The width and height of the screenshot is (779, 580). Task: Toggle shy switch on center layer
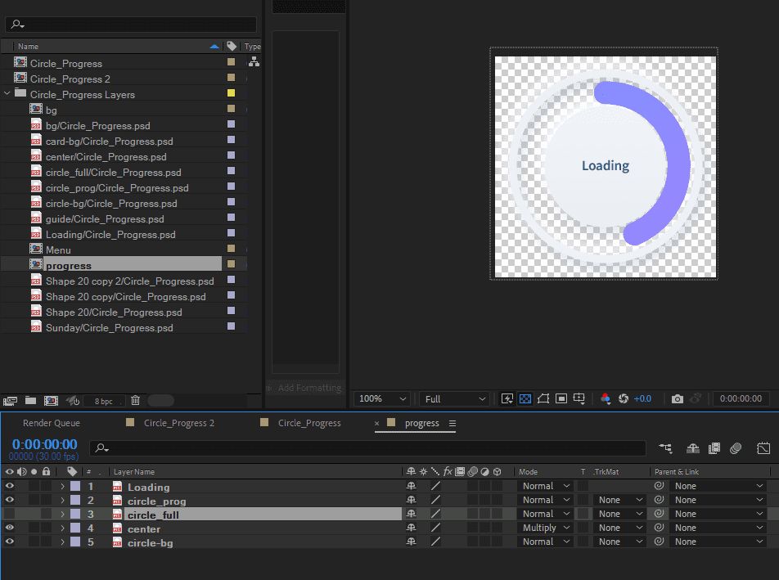pos(411,528)
